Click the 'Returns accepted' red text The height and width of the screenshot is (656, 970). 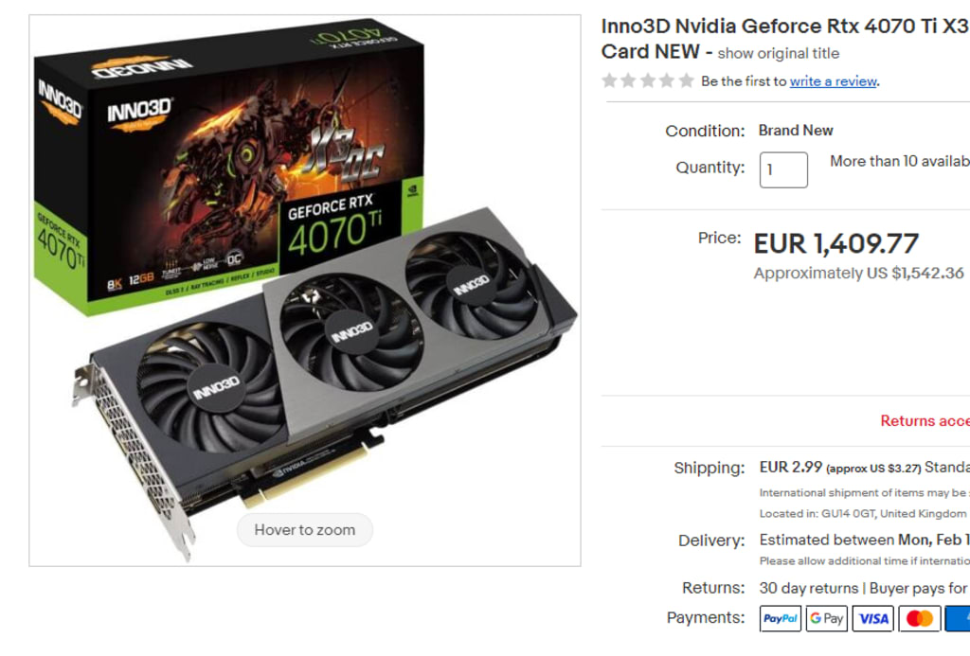click(x=925, y=420)
